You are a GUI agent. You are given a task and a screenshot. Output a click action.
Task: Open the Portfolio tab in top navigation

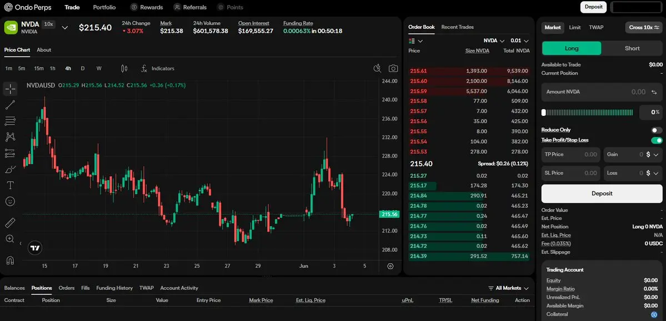click(104, 7)
